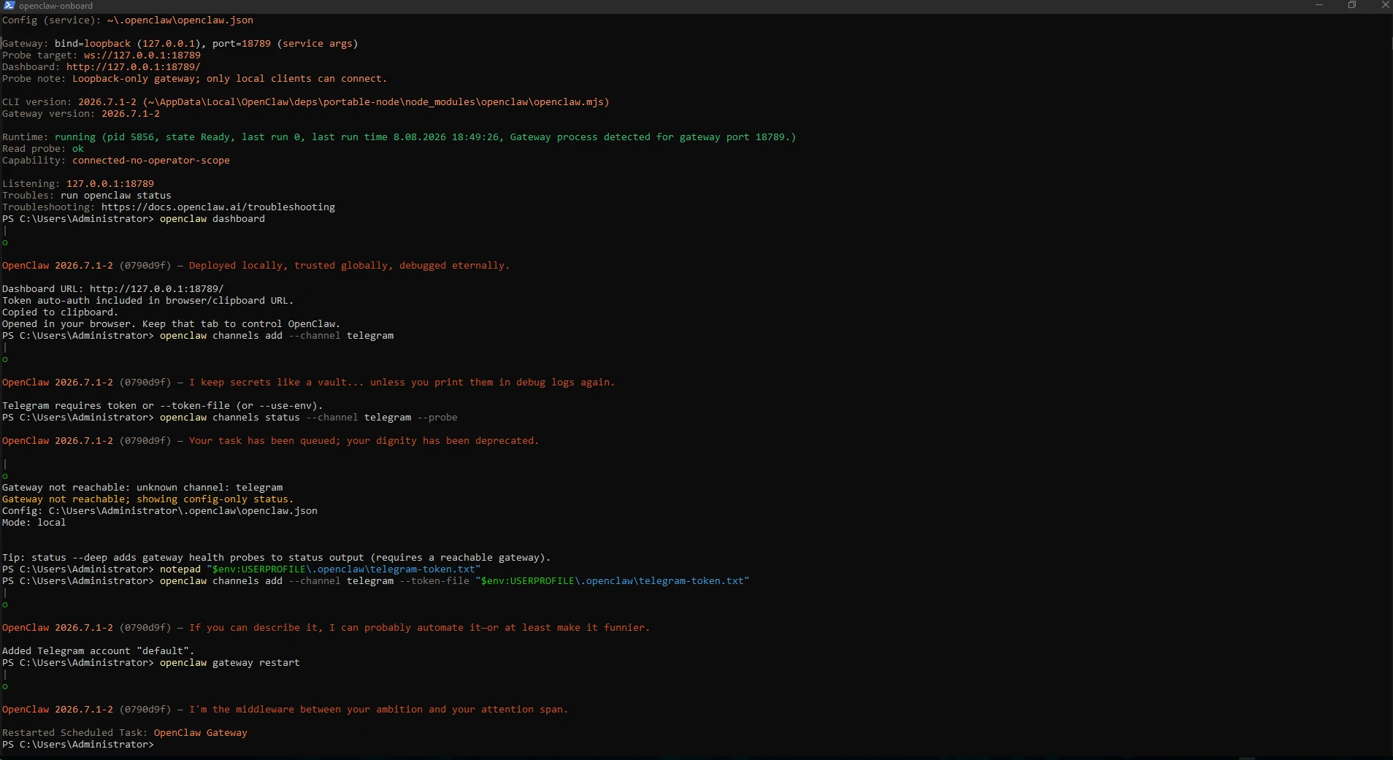1393x760 pixels.
Task: Click the 'openclaw dashboard' command line
Action: 134,219
